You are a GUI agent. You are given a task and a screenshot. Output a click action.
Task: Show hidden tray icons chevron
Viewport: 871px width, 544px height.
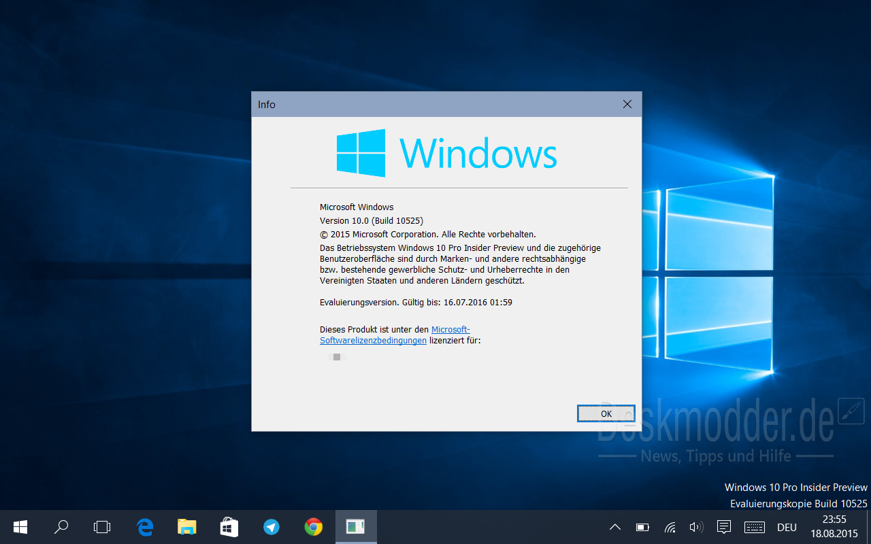(x=615, y=527)
